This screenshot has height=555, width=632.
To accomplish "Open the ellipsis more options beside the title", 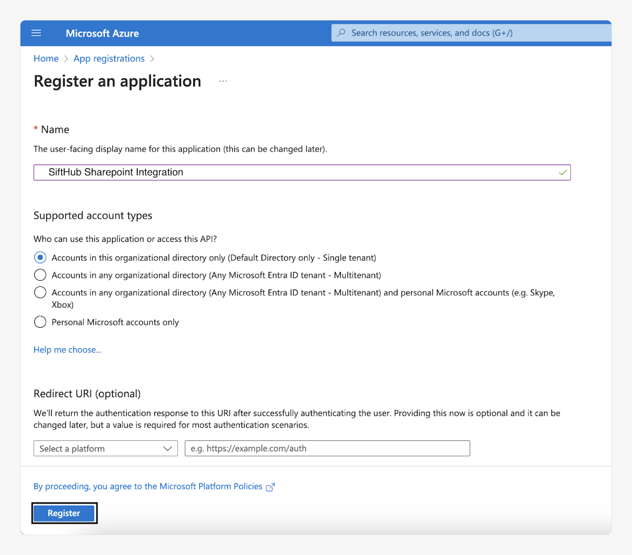I will pos(223,81).
